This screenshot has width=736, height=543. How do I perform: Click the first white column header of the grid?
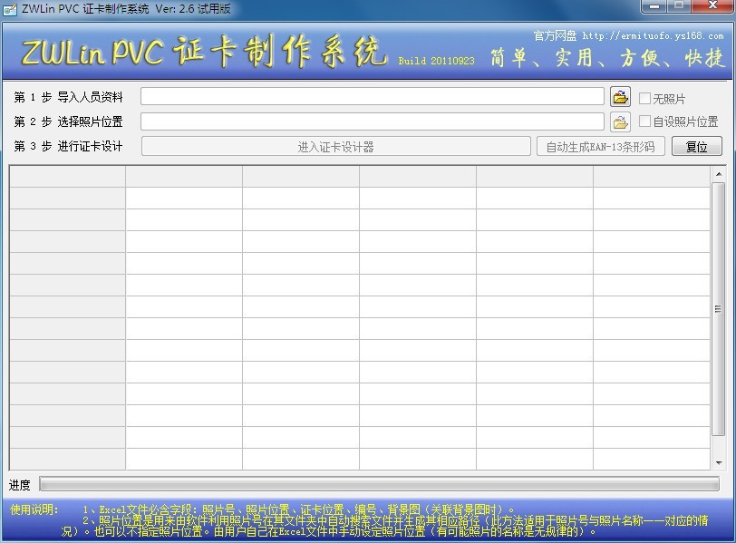pyautogui.click(x=184, y=176)
